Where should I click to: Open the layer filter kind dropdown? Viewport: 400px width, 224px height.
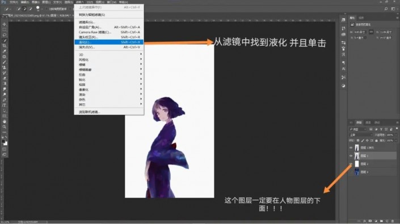(357, 130)
